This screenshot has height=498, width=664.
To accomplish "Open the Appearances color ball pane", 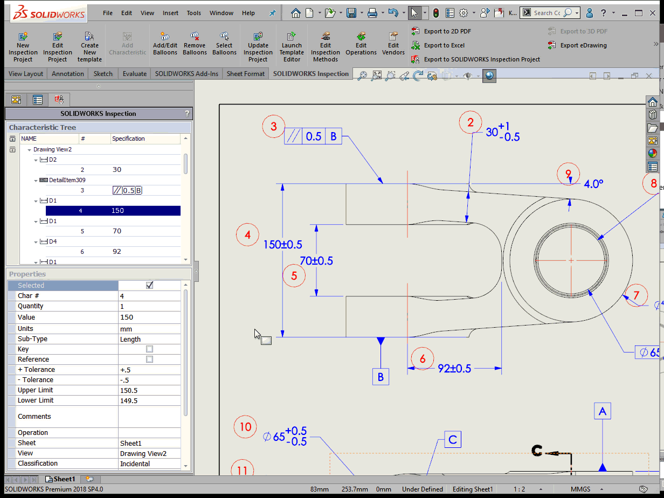I will coord(652,153).
